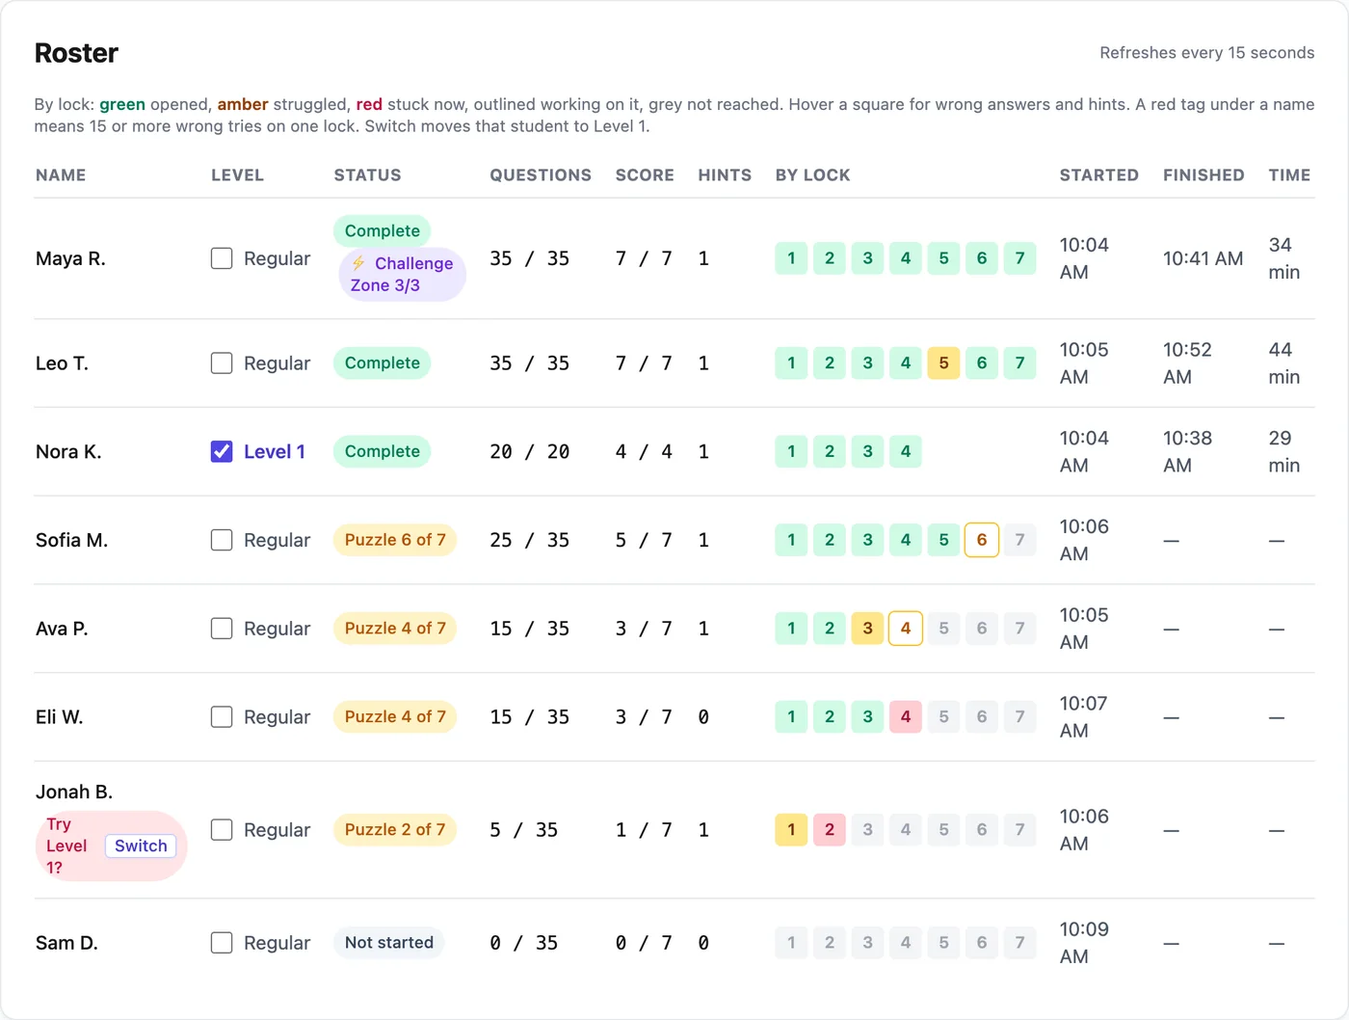
Task: Click the Time column header
Action: point(1289,175)
